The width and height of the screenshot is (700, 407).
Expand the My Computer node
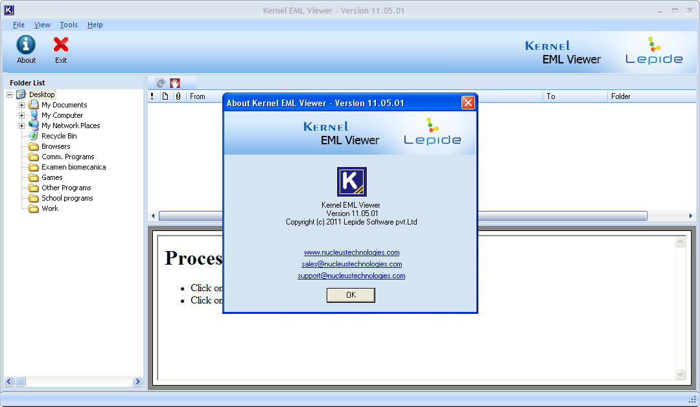[21, 115]
